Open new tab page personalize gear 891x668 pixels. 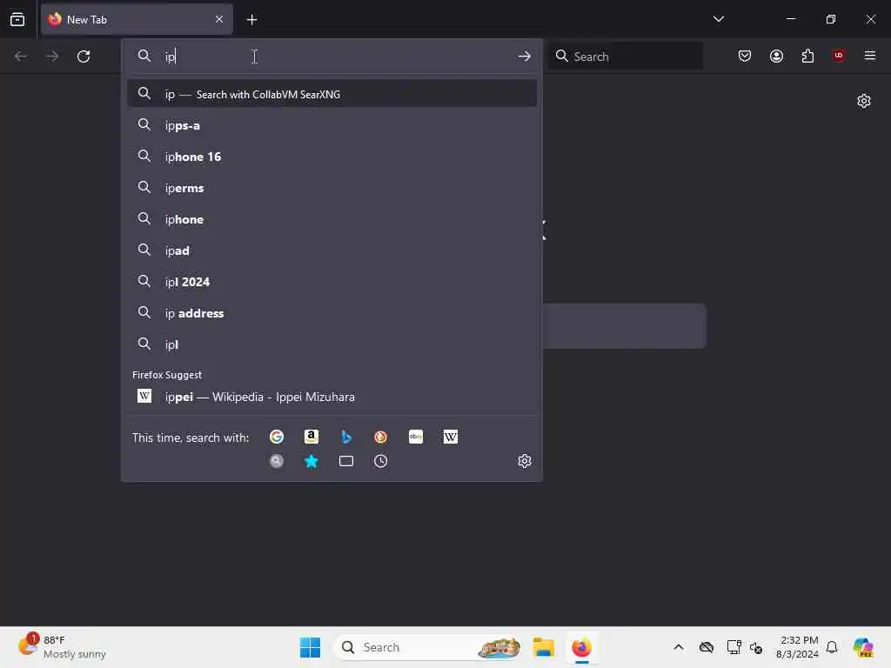click(864, 101)
